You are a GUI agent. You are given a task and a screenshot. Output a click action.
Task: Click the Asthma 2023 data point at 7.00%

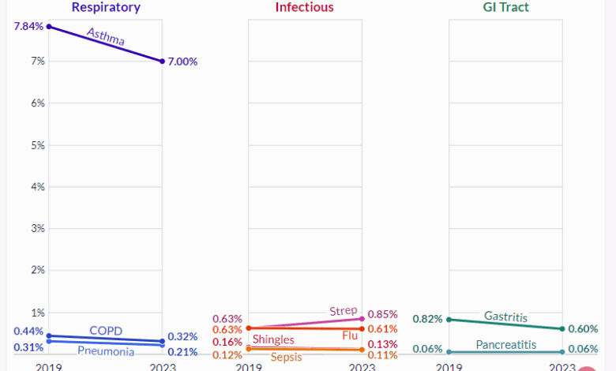pyautogui.click(x=163, y=61)
